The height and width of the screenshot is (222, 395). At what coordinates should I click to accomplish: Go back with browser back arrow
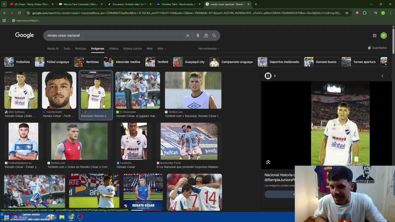(4, 13)
